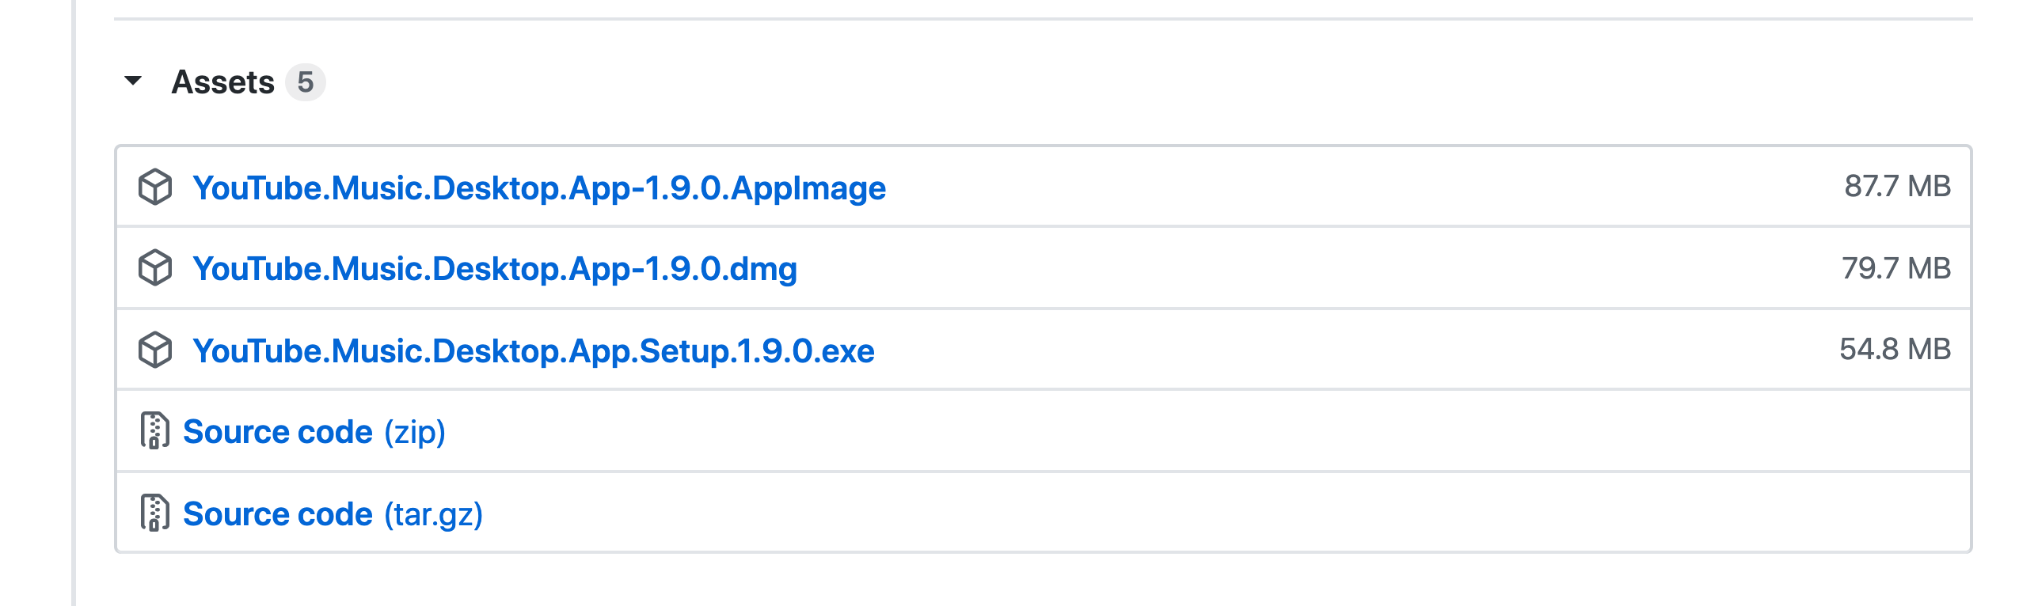Download Source code tar.gz archive

278,514
